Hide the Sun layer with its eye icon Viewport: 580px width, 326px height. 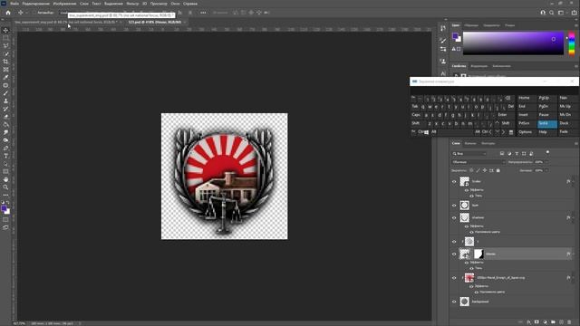[x=454, y=206]
